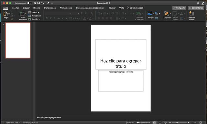Toggle Comentarios pane in status bar
The width and height of the screenshot is (207, 124).
click(x=143, y=123)
